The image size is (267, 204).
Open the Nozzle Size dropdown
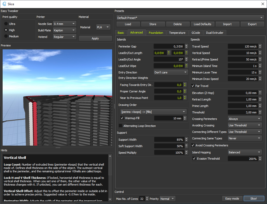(65, 24)
